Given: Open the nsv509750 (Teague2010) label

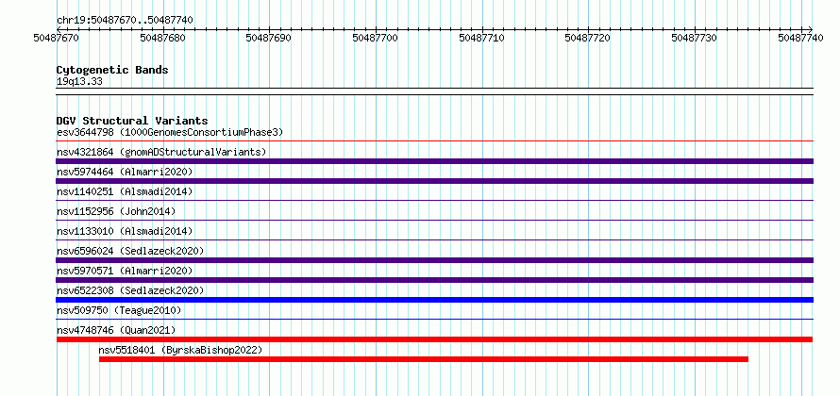Looking at the screenshot, I should 119,310.
